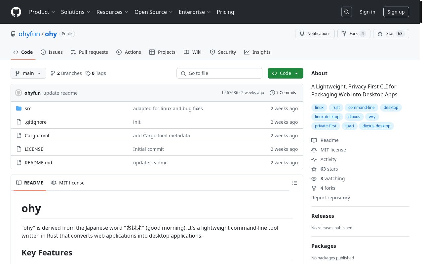Star the ohy repository
Image resolution: width=423 pixels, height=264 pixels.
391,34
